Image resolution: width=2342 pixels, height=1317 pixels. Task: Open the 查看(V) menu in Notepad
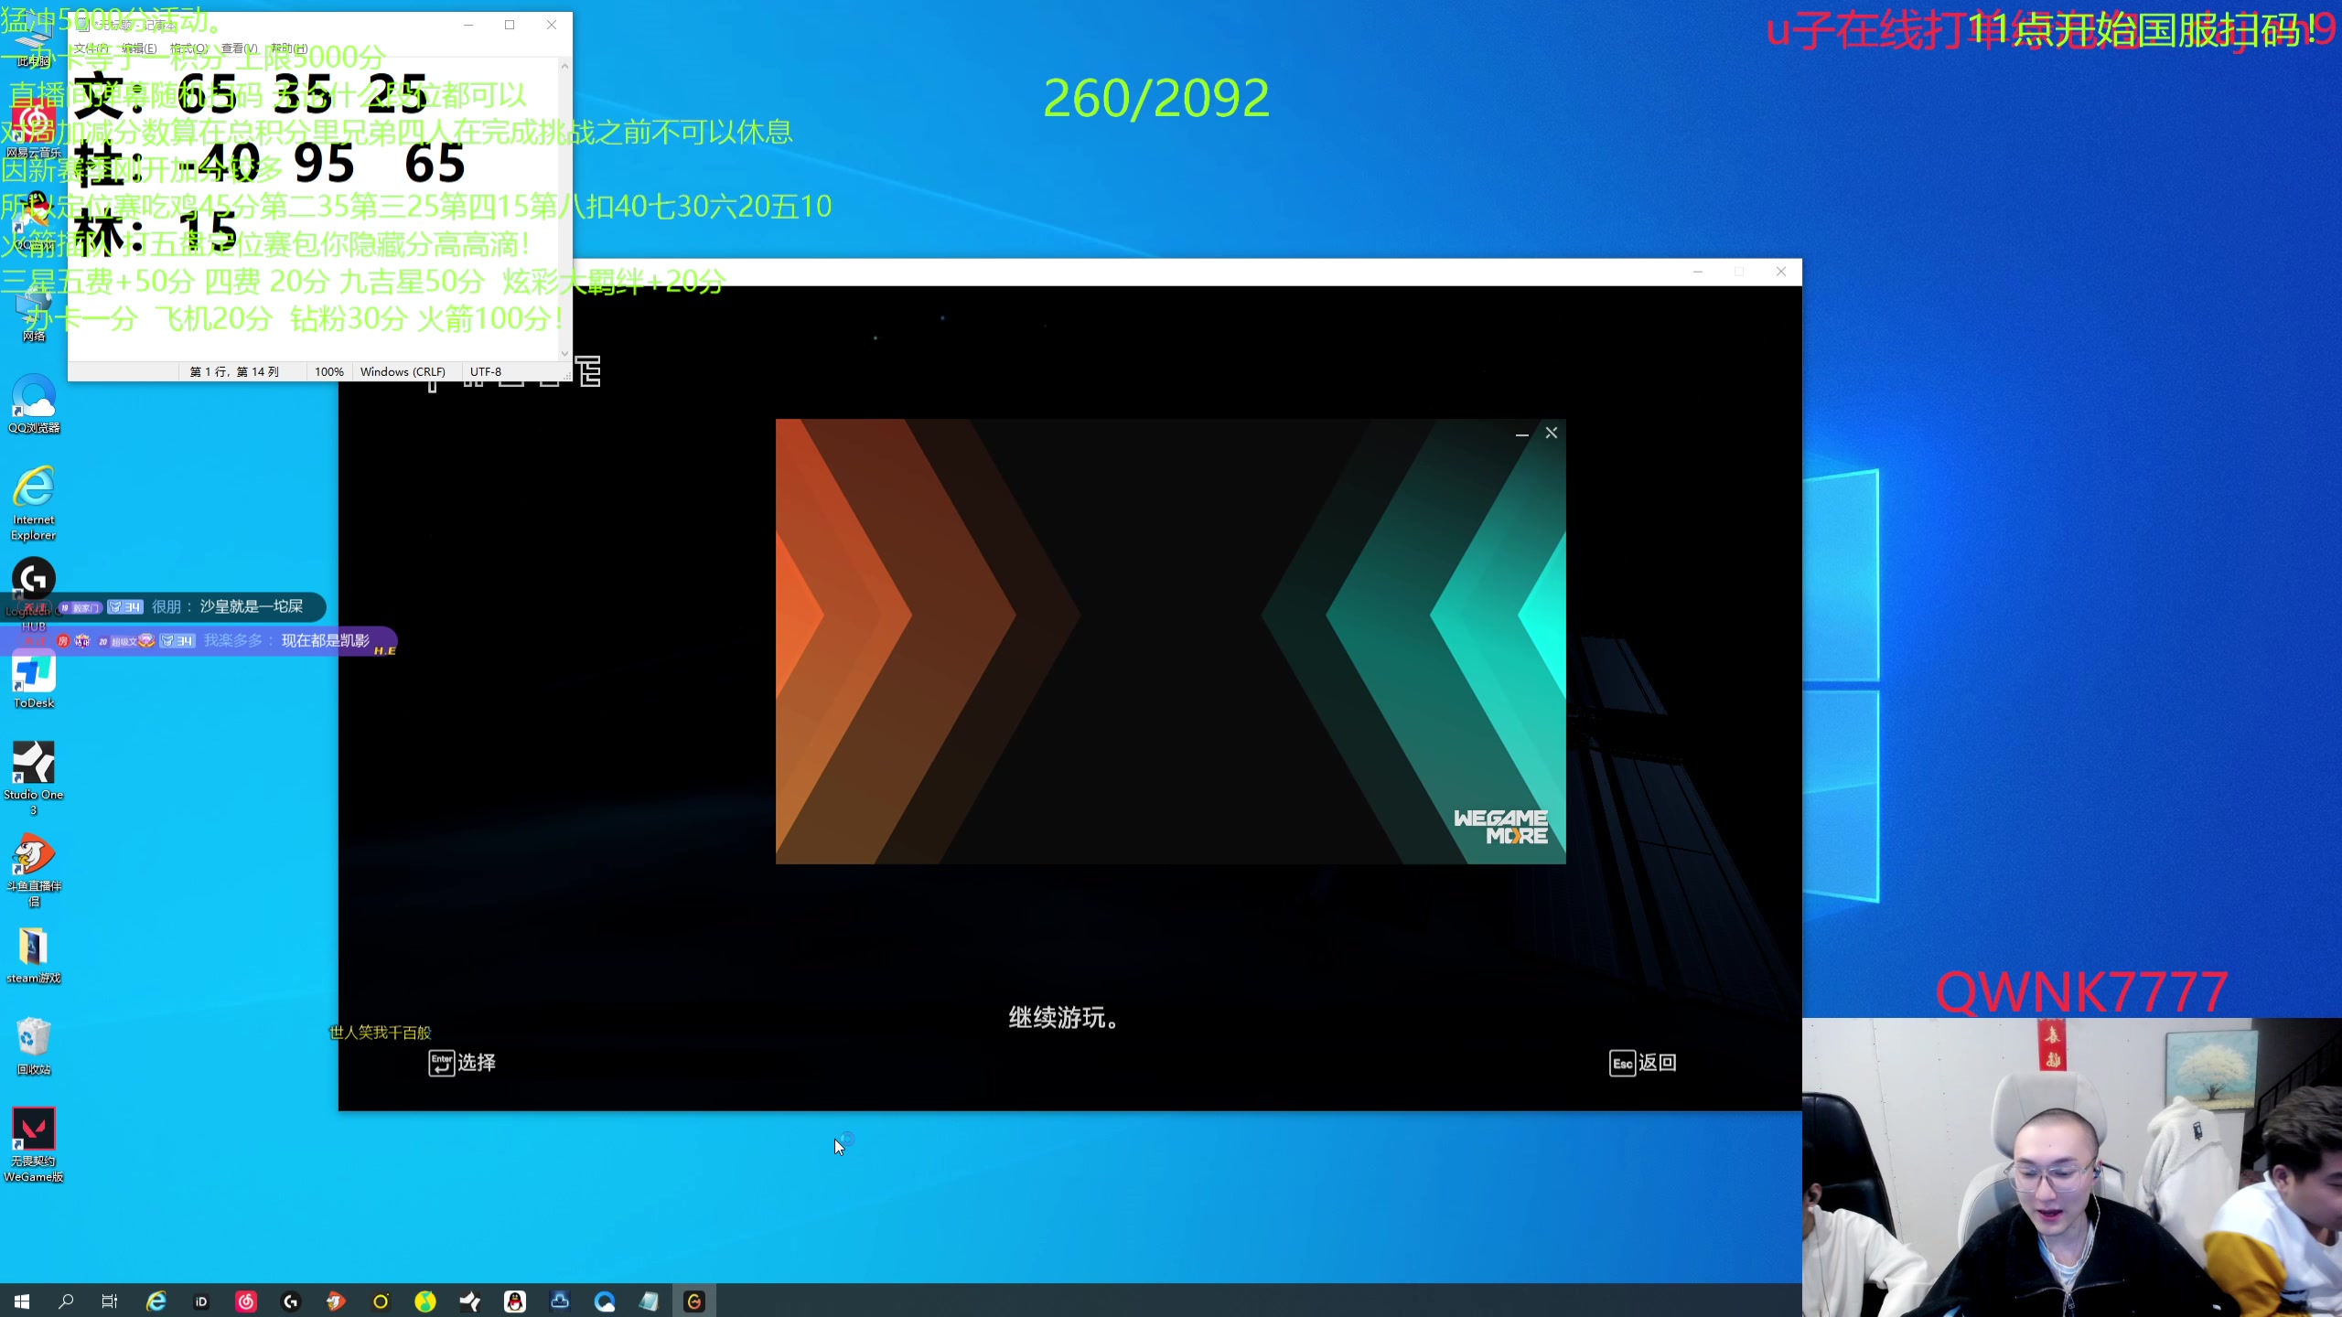(x=239, y=48)
